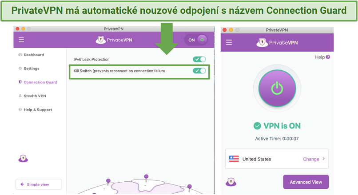This screenshot has width=358, height=195.
Task: Open Help & Support section
Action: pos(36,110)
